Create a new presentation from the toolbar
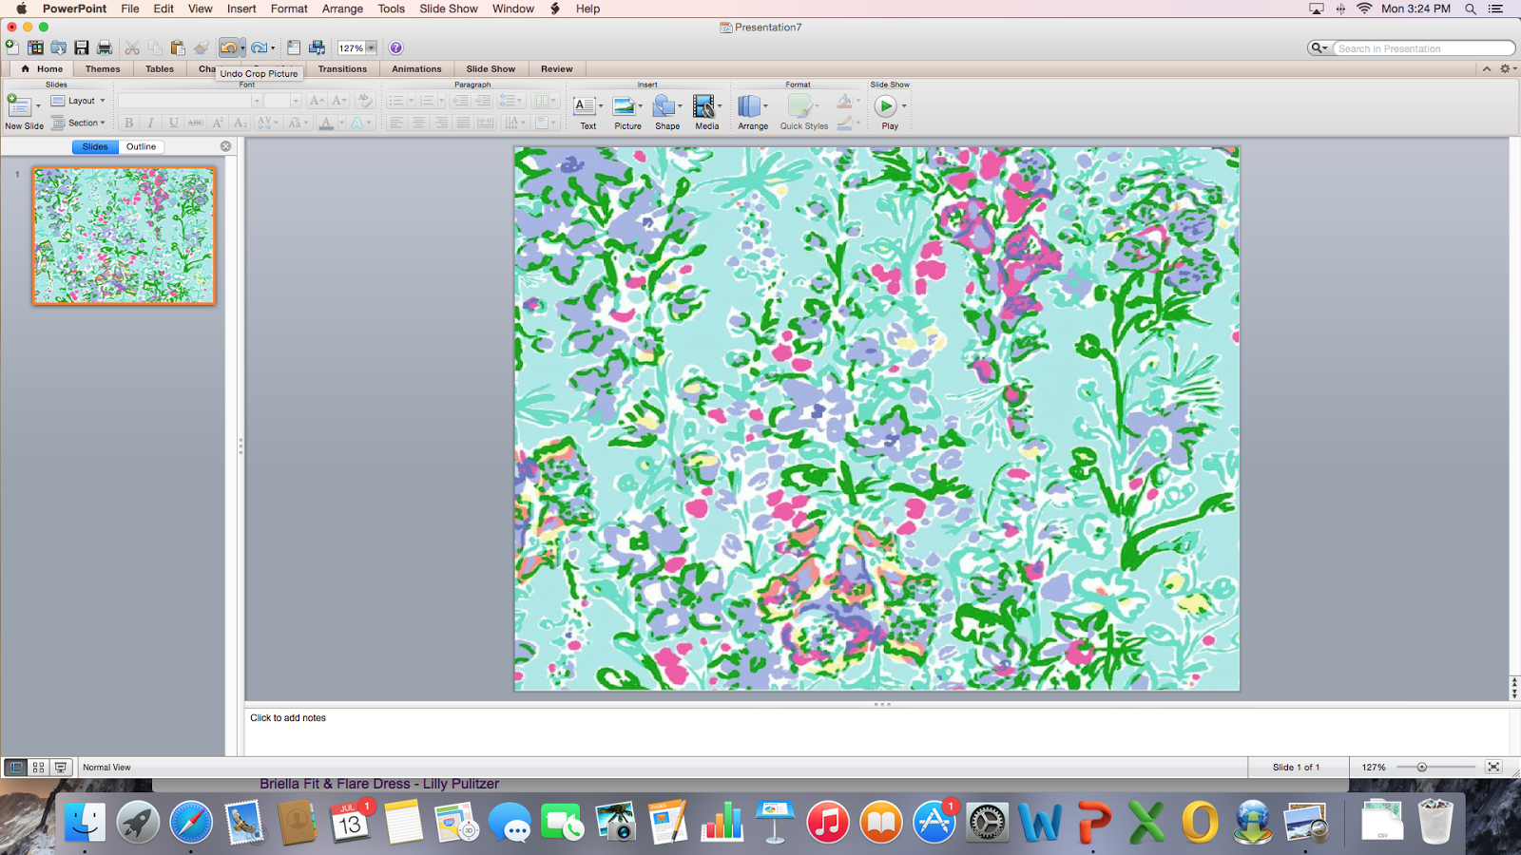 click(x=12, y=47)
